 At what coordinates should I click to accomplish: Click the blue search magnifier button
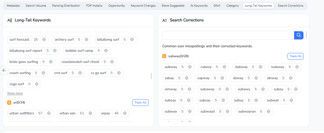tap(299, 36)
